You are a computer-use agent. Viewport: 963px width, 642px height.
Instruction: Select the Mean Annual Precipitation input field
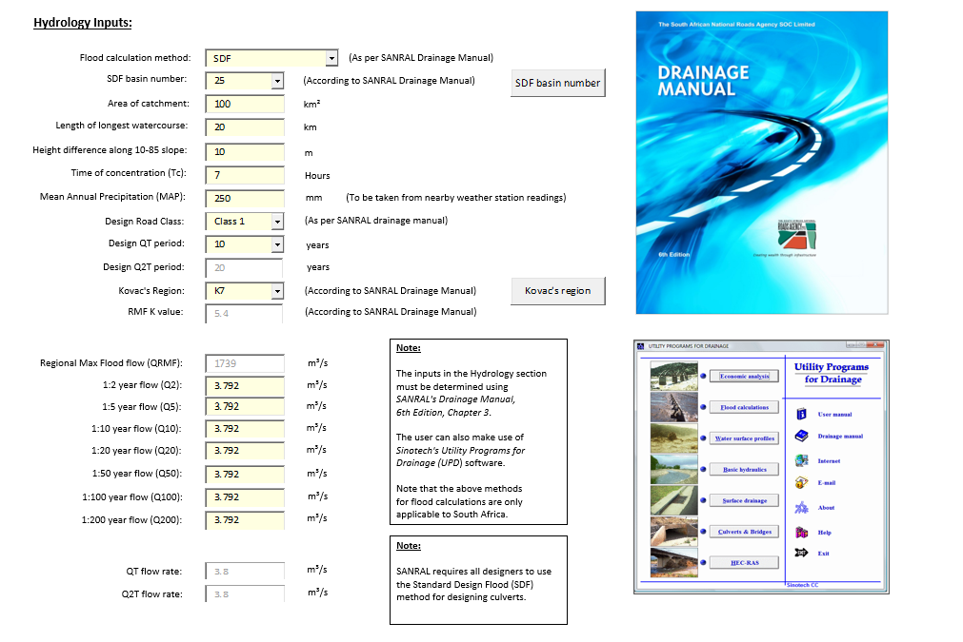[245, 198]
